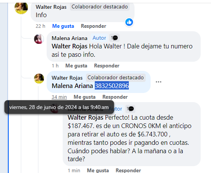211x173 pixels.
Task: Open Malena Ariana's profile picture
Action: pyautogui.click(x=39, y=39)
